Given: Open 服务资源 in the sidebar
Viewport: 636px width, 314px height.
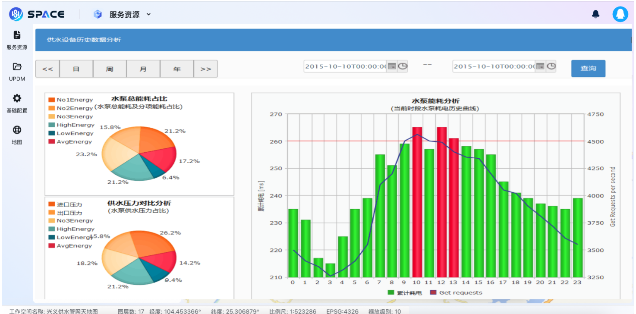Looking at the screenshot, I should point(17,40).
